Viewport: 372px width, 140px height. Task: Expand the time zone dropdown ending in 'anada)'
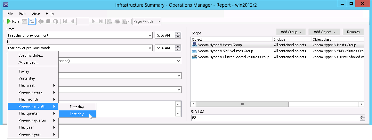coord(179,61)
